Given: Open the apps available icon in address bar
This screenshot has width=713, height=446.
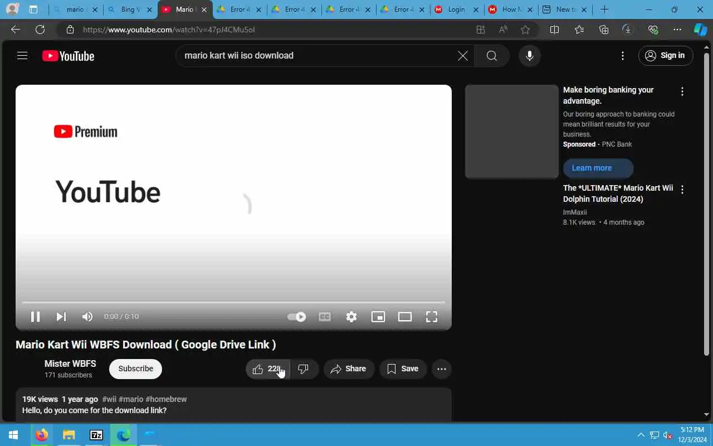Looking at the screenshot, I should coord(481,30).
